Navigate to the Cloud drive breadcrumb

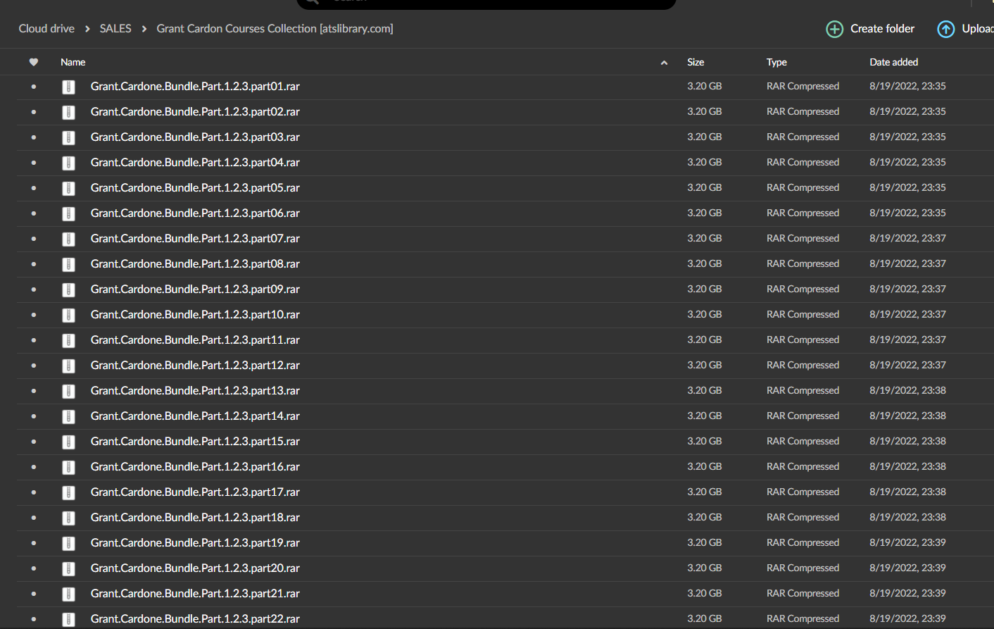pyautogui.click(x=46, y=29)
